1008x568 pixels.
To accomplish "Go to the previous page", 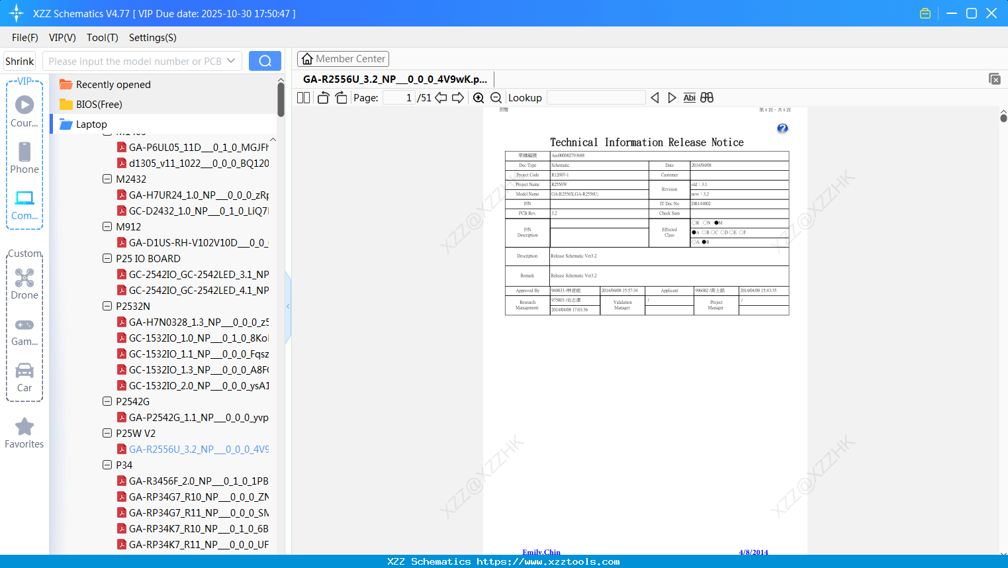I will pos(441,97).
